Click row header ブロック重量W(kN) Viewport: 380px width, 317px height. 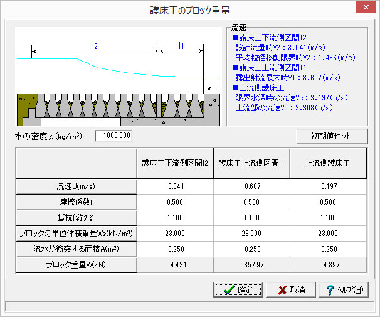(77, 265)
